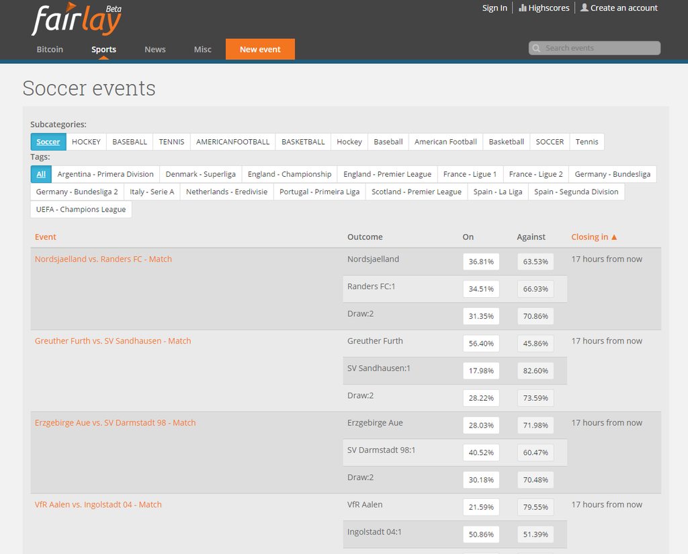
Task: Open the News menu
Action: [x=155, y=49]
